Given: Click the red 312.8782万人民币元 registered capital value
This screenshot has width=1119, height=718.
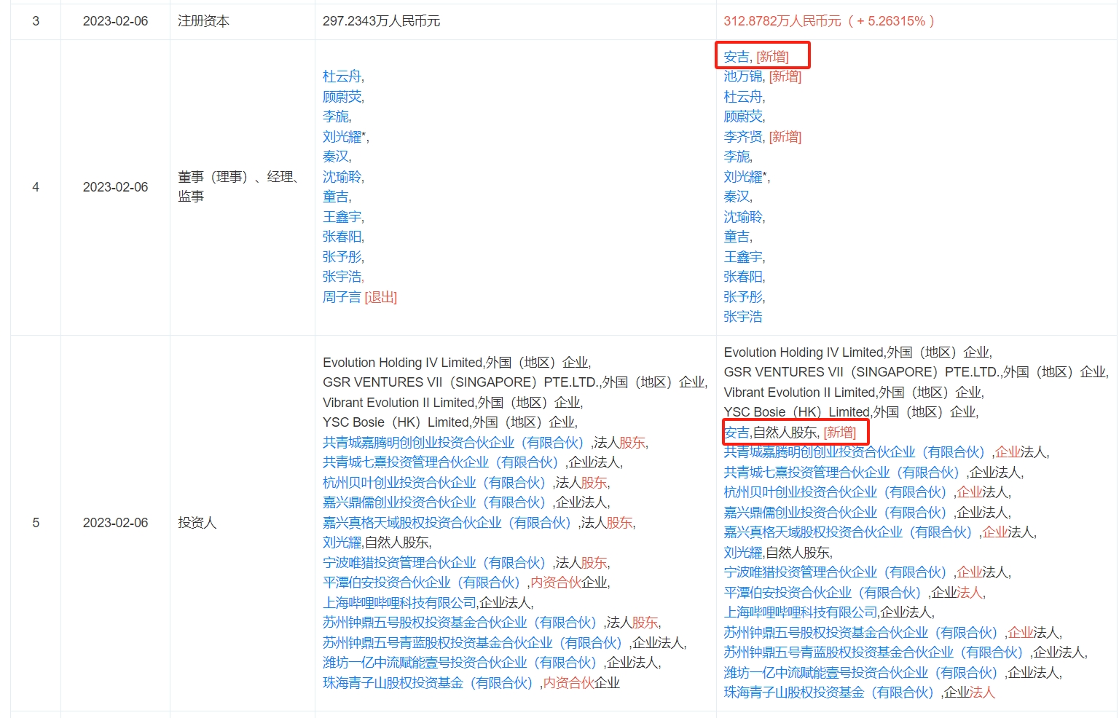Looking at the screenshot, I should pos(782,21).
